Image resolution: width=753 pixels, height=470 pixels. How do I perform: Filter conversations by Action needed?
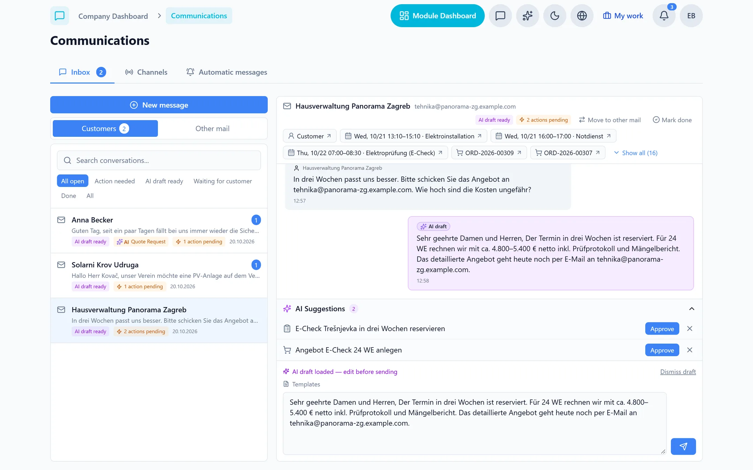(115, 181)
